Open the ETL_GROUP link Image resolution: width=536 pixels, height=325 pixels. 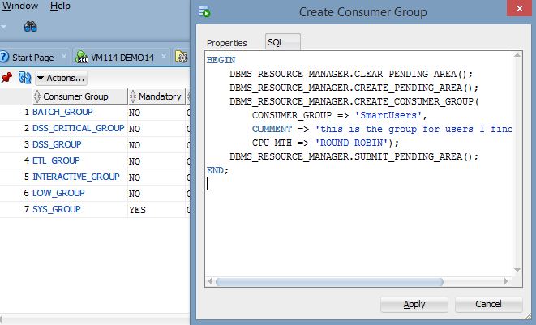56,160
